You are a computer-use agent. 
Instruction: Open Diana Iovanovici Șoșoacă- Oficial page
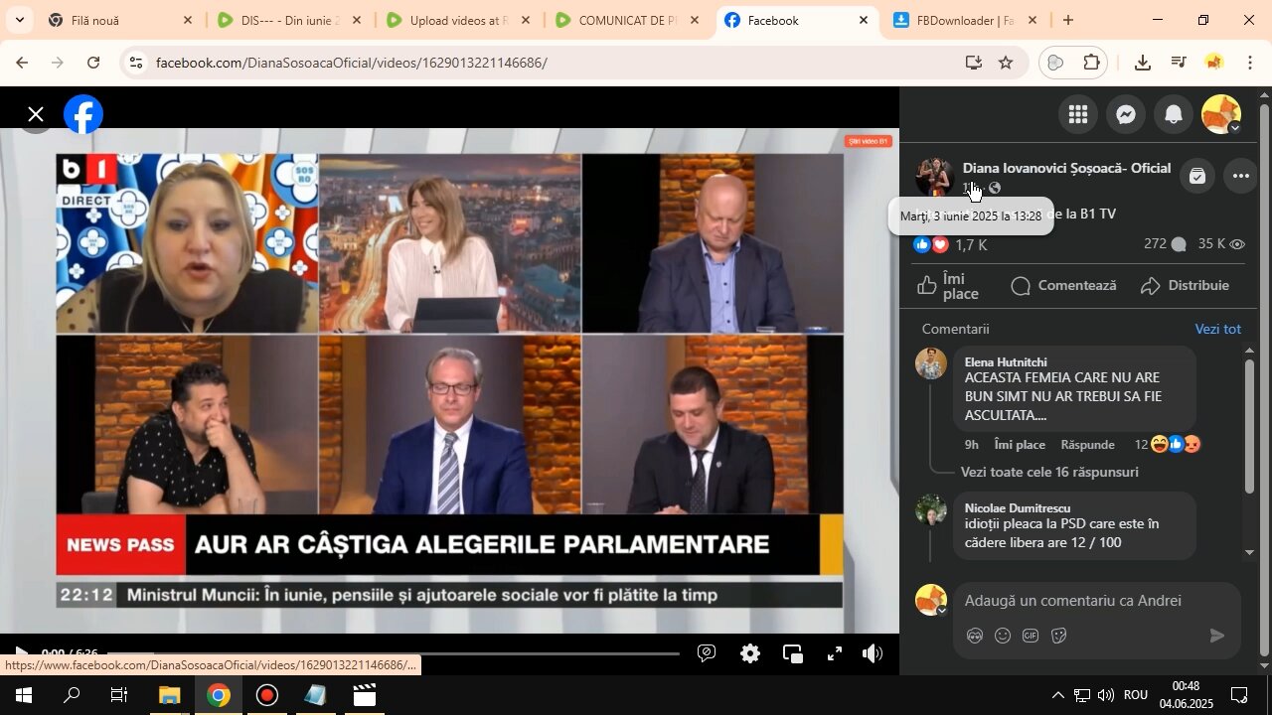click(1066, 168)
